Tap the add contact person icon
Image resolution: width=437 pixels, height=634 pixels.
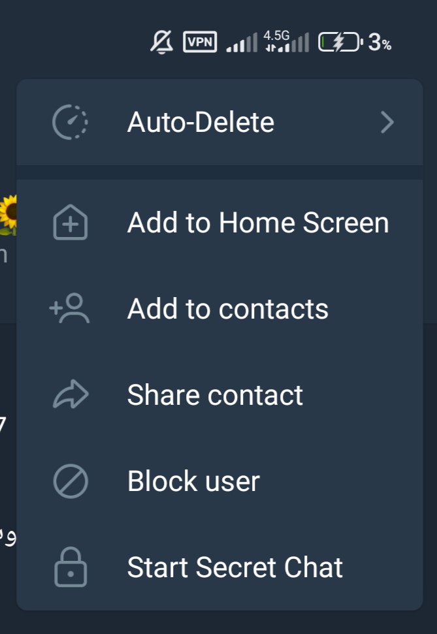coord(70,309)
